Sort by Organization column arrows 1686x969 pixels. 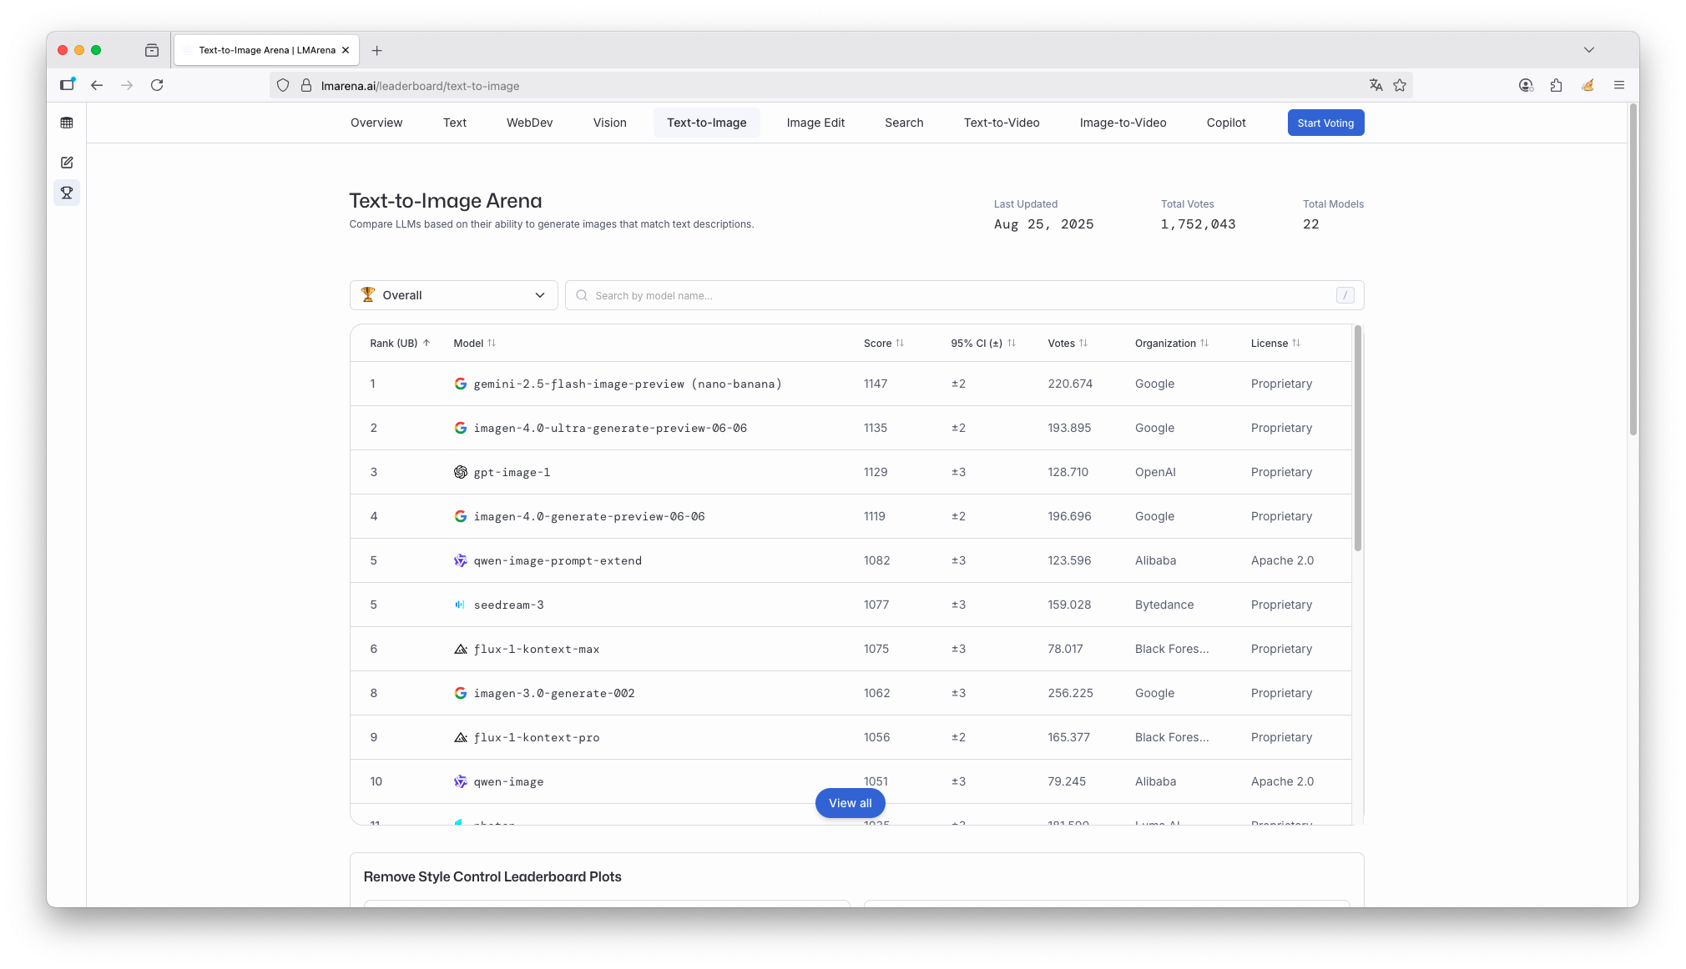(x=1204, y=343)
